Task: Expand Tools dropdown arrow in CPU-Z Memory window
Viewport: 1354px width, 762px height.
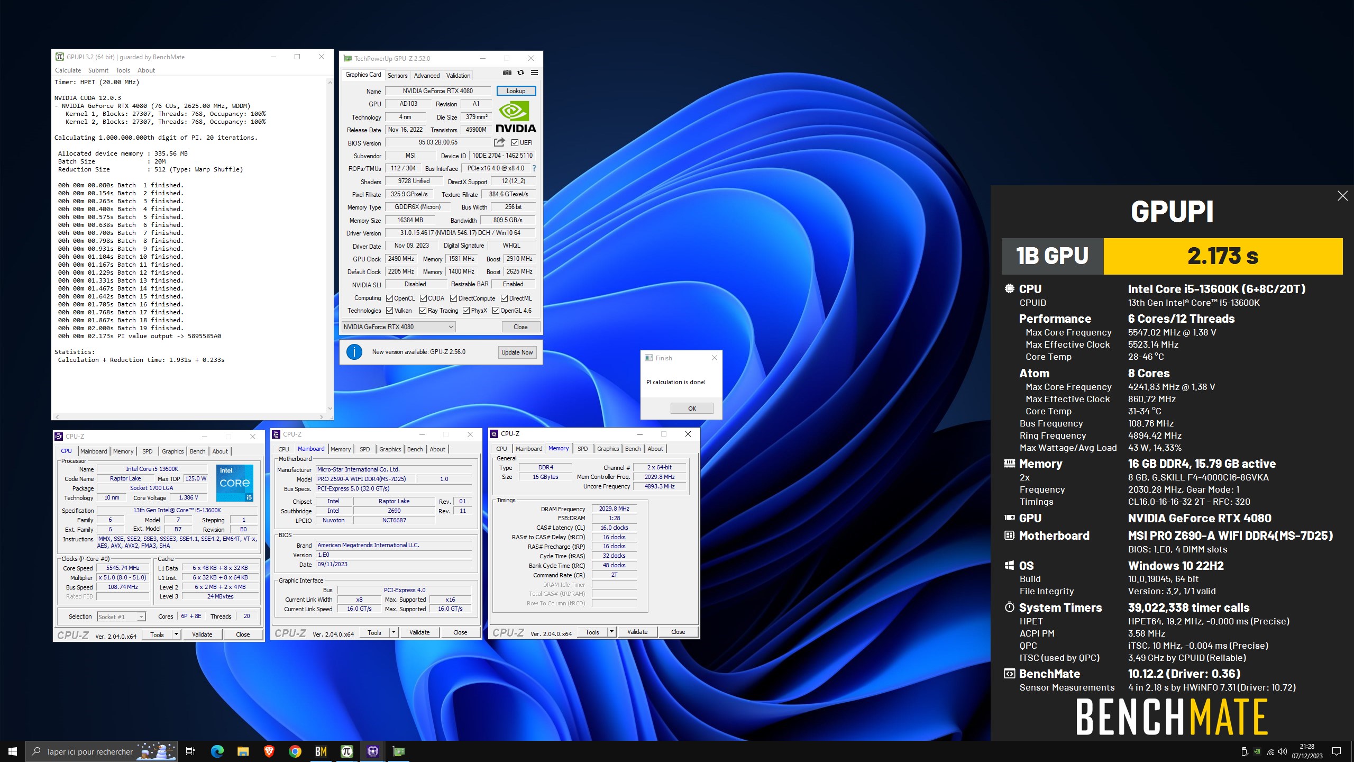Action: 611,632
